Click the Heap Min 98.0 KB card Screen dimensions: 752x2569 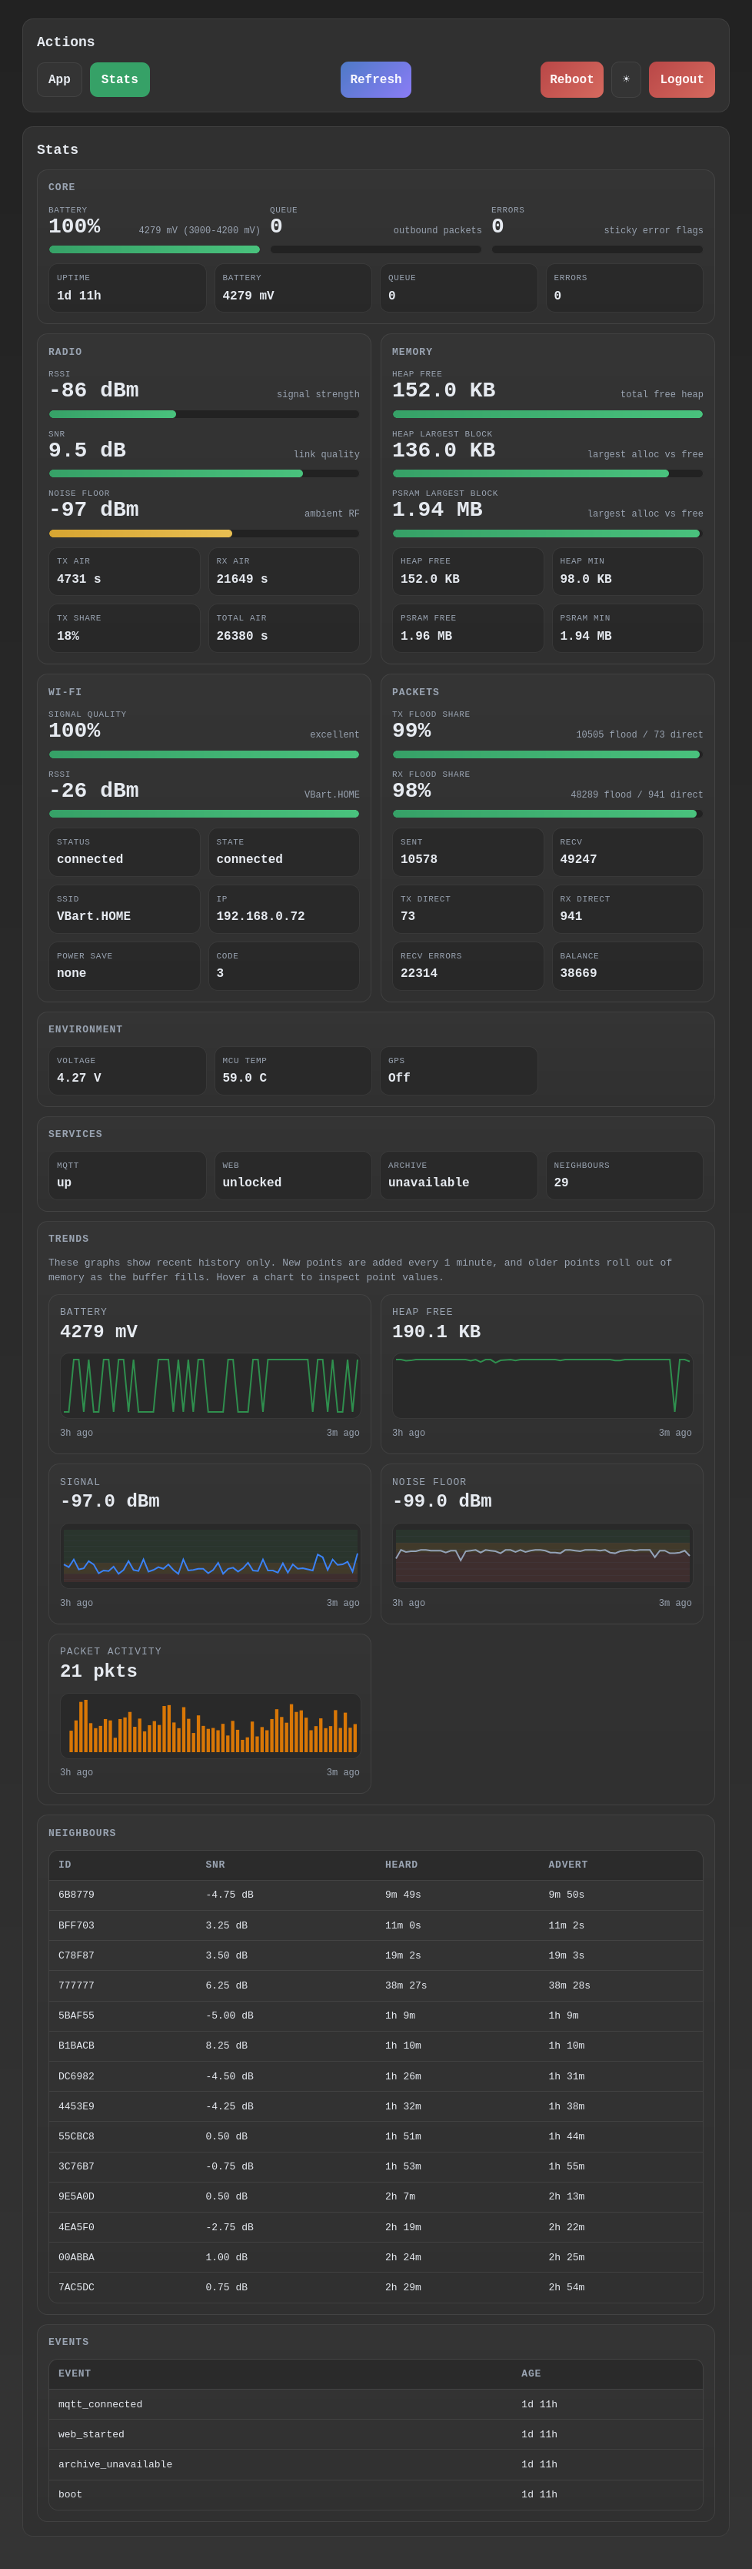click(x=627, y=571)
